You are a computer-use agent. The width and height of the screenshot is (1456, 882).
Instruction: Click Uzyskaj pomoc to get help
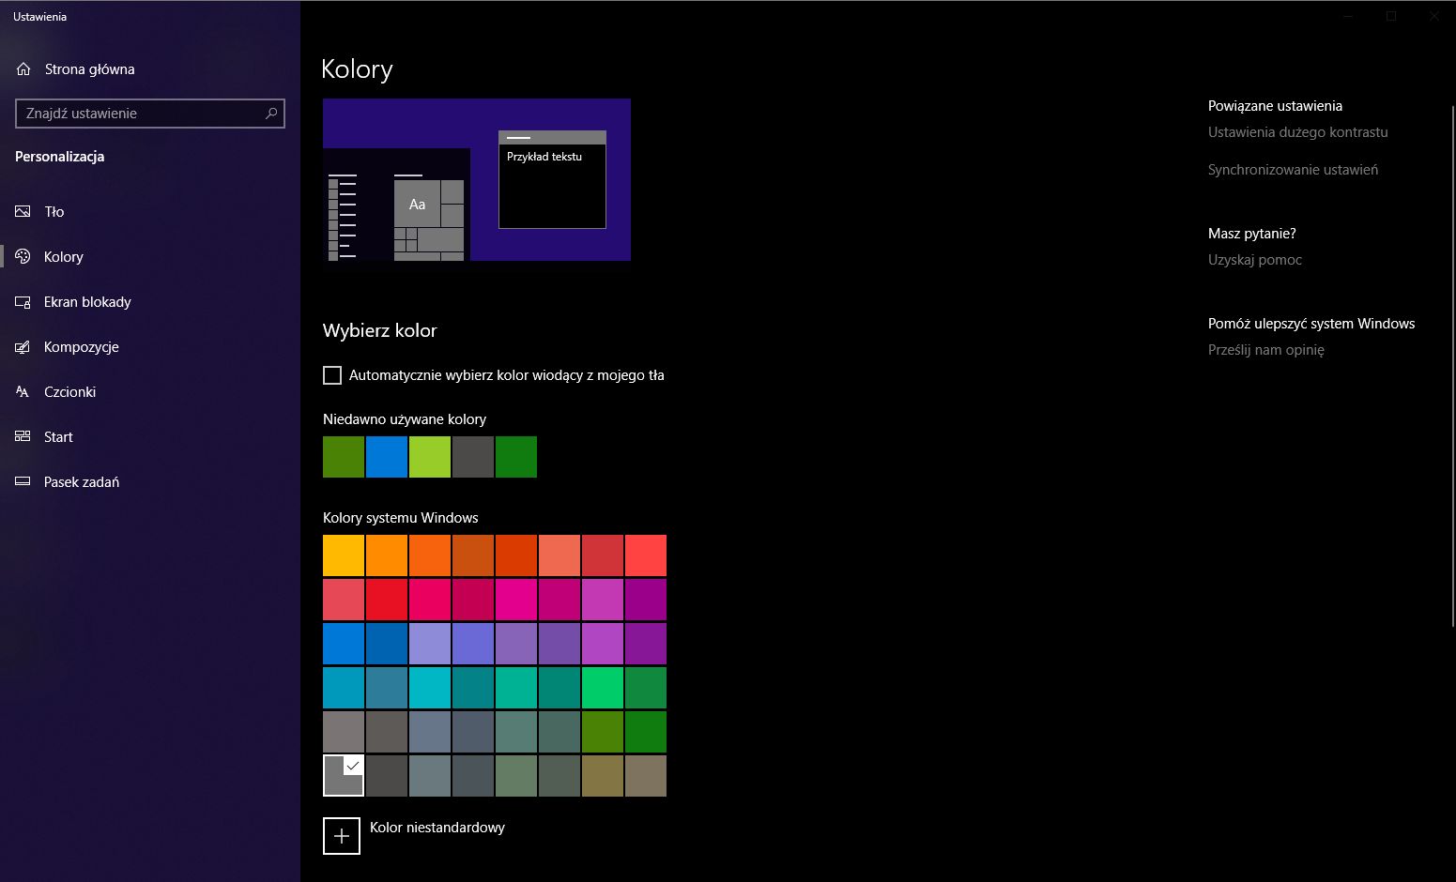coord(1255,260)
